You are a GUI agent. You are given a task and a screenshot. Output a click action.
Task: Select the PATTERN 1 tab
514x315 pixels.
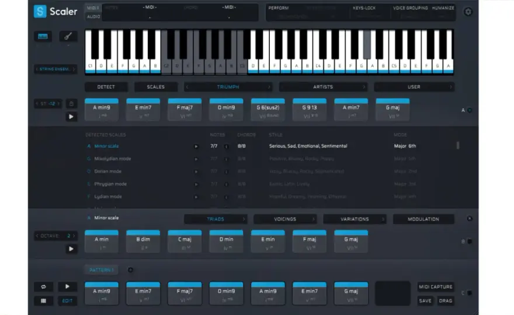click(101, 270)
